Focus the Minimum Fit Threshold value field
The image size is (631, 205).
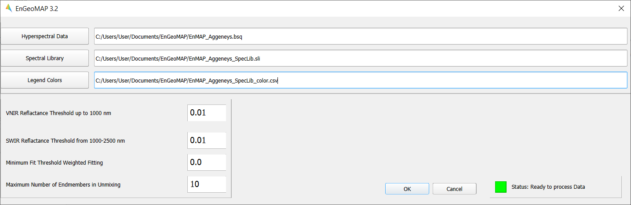pos(207,162)
